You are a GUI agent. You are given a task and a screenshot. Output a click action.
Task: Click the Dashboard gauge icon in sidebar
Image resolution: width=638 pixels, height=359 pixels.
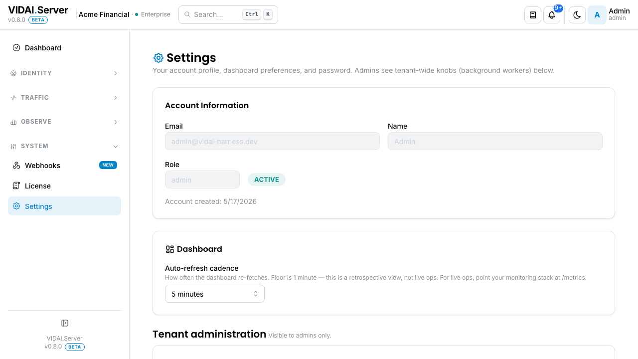pyautogui.click(x=16, y=48)
